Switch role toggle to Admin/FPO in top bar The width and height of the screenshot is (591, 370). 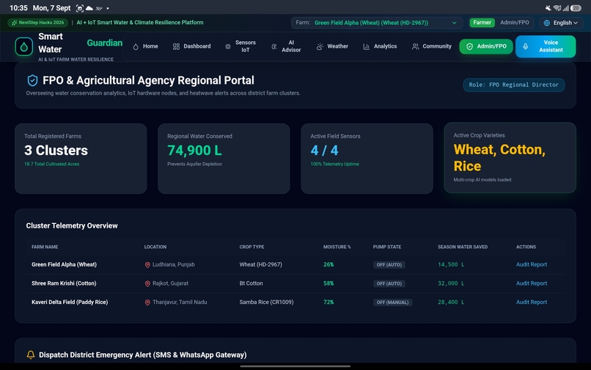click(515, 23)
